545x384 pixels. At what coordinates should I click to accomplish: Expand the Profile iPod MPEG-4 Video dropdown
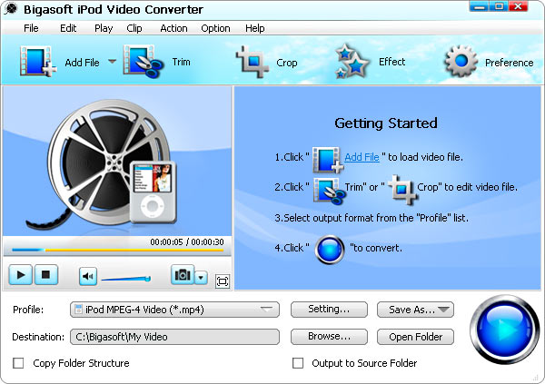(x=174, y=310)
